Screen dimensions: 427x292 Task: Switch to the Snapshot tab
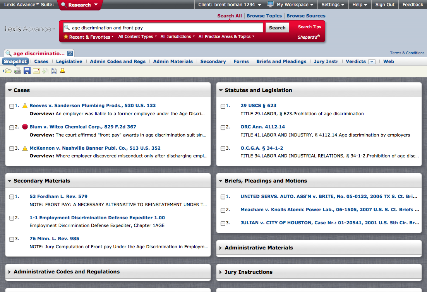[x=15, y=61]
